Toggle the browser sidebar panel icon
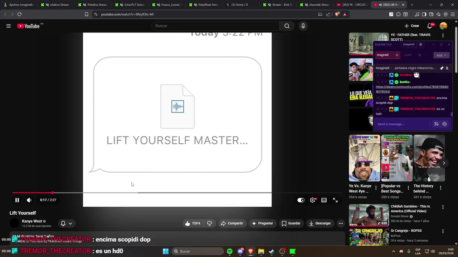The width and height of the screenshot is (458, 257). (x=424, y=14)
